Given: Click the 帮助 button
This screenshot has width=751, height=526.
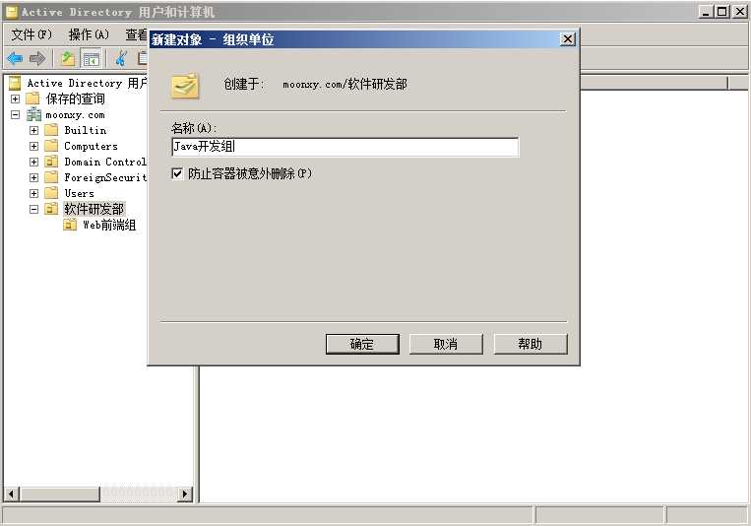Looking at the screenshot, I should 531,344.
